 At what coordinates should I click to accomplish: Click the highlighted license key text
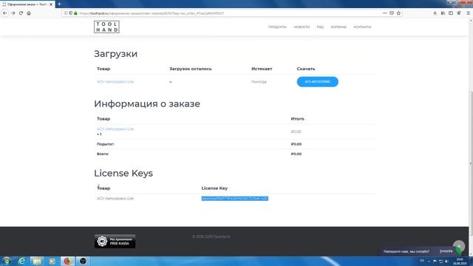(x=235, y=199)
